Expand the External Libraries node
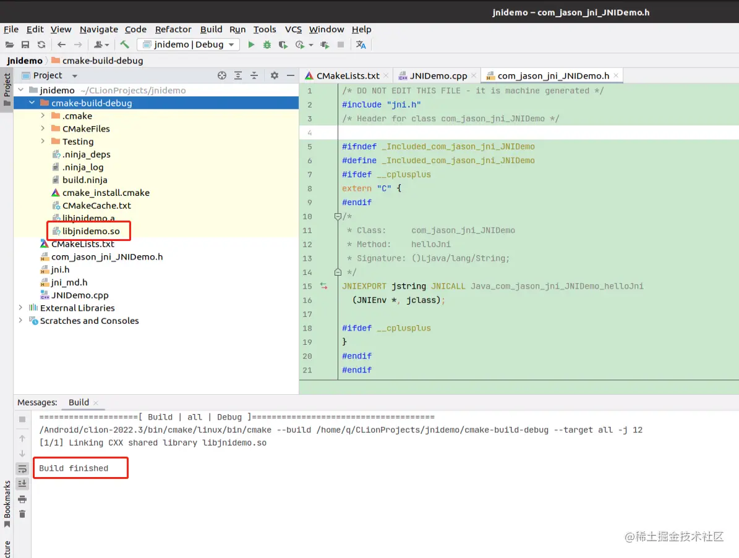The image size is (739, 558). (20, 308)
